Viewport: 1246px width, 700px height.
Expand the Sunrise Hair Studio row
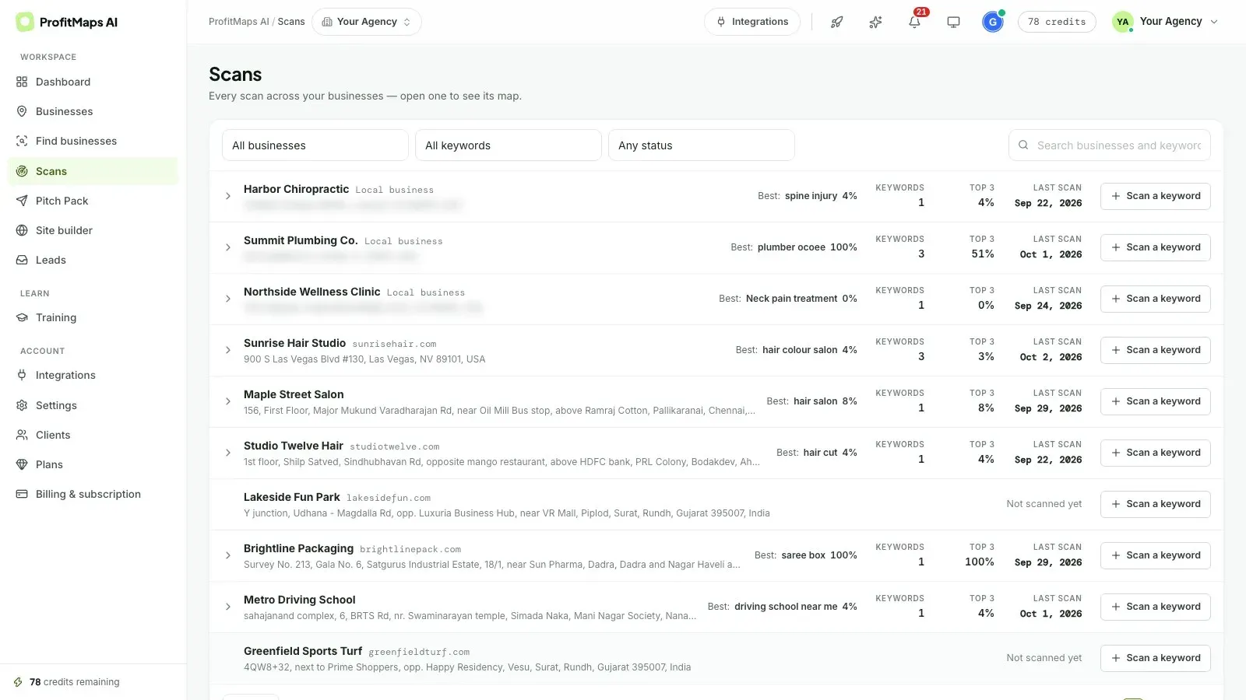tap(228, 350)
